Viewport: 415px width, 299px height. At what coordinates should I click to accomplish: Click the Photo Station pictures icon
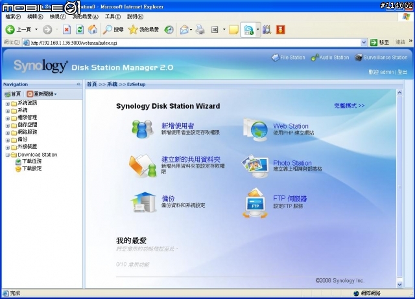coord(255,166)
